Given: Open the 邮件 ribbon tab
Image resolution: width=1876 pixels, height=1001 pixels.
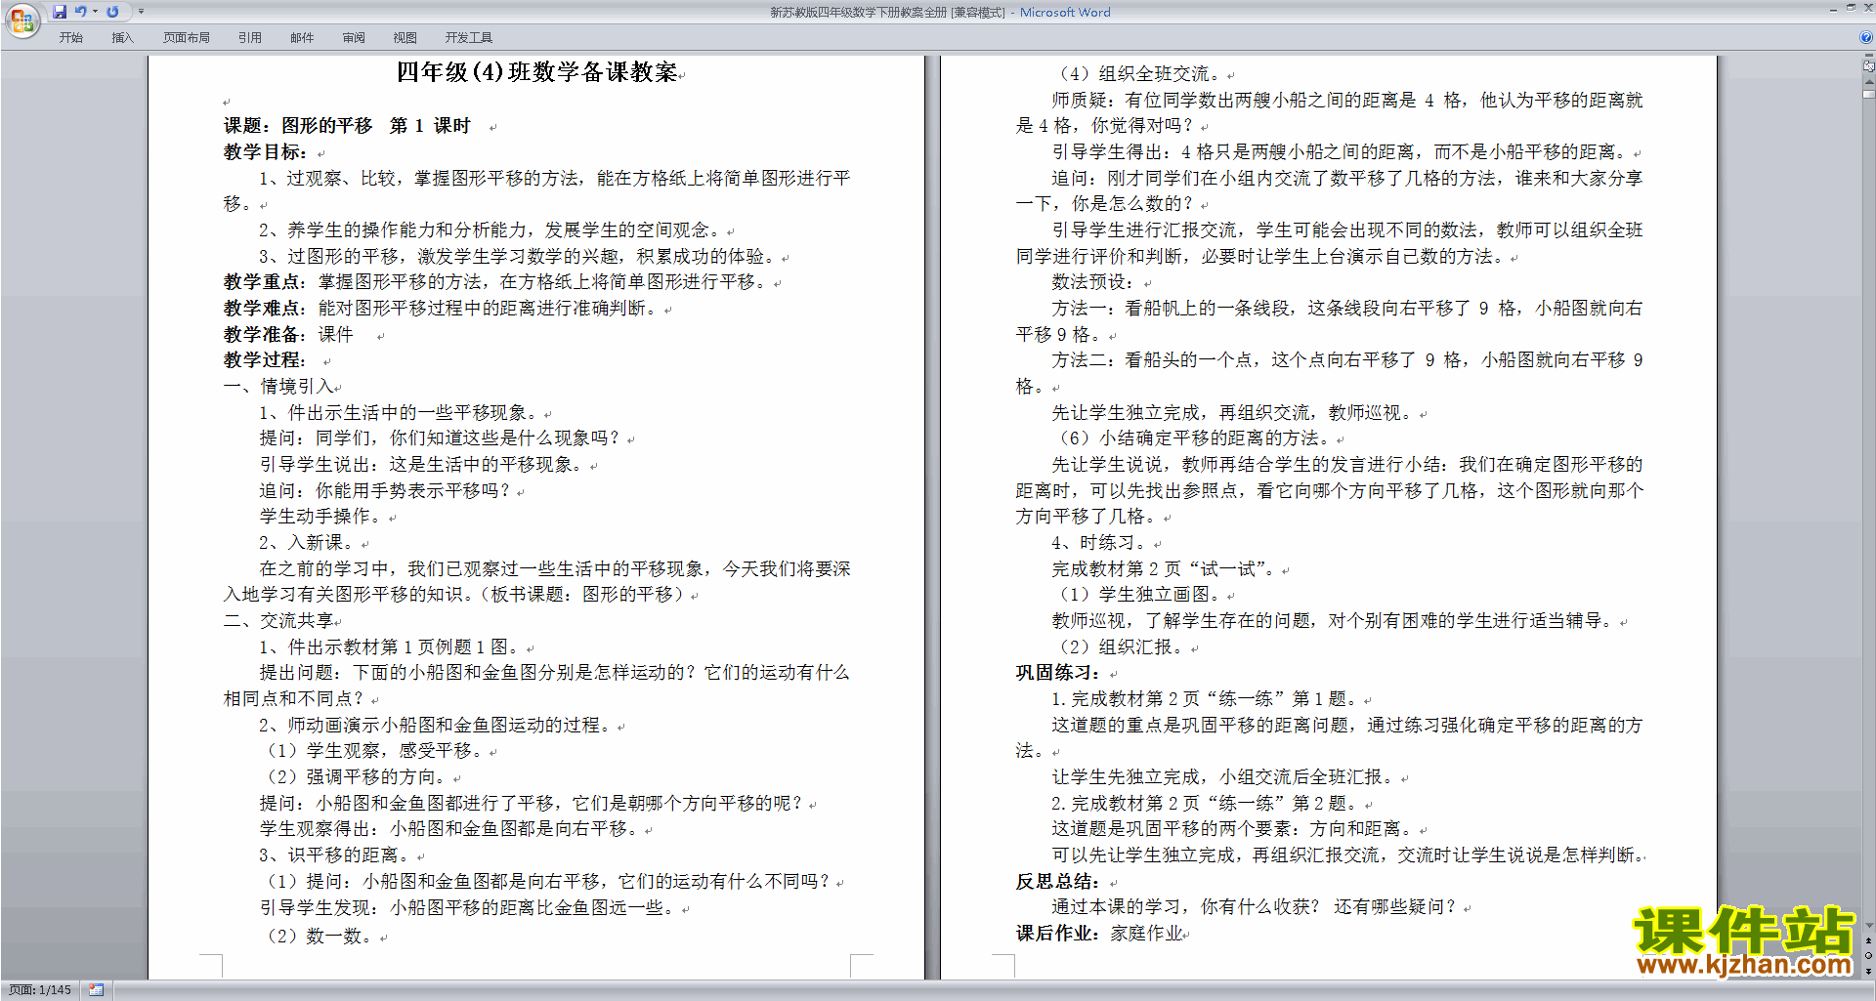Looking at the screenshot, I should point(302,37).
